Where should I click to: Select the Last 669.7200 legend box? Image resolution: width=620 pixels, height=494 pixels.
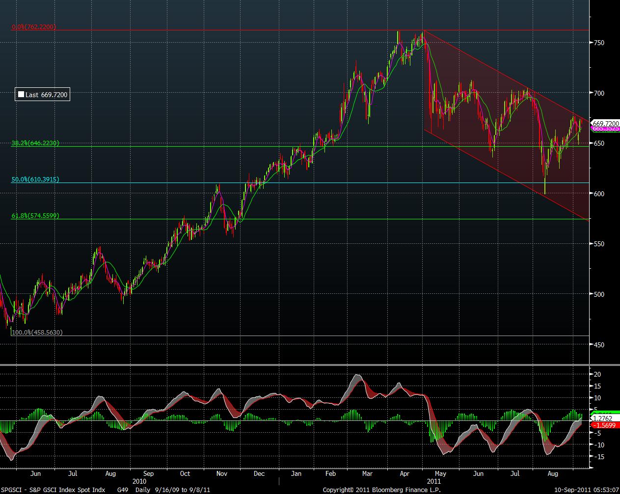point(42,95)
